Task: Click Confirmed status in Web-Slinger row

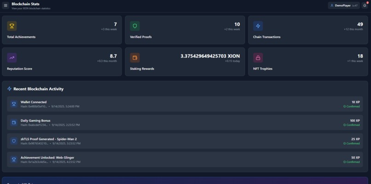Action: point(351,162)
